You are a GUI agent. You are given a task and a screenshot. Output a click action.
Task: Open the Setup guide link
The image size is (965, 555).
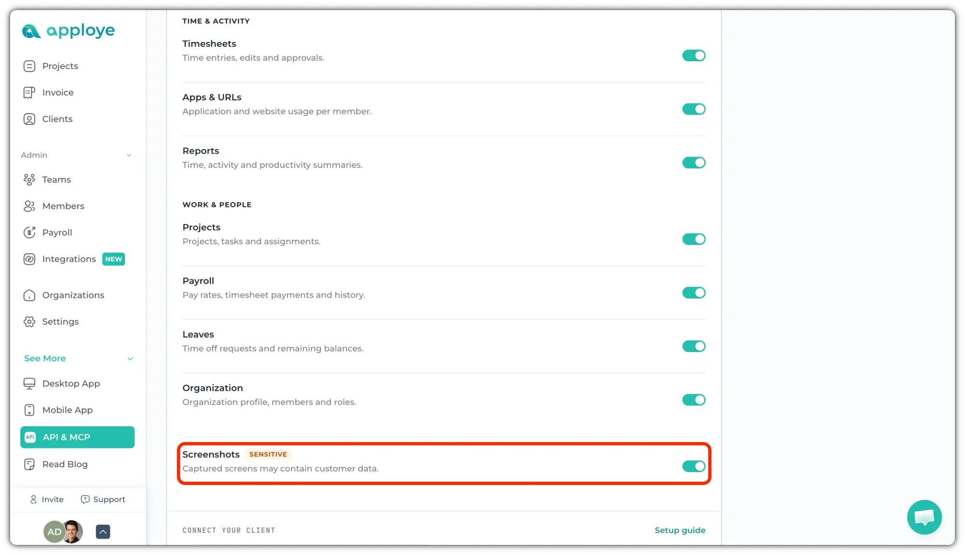(x=680, y=530)
